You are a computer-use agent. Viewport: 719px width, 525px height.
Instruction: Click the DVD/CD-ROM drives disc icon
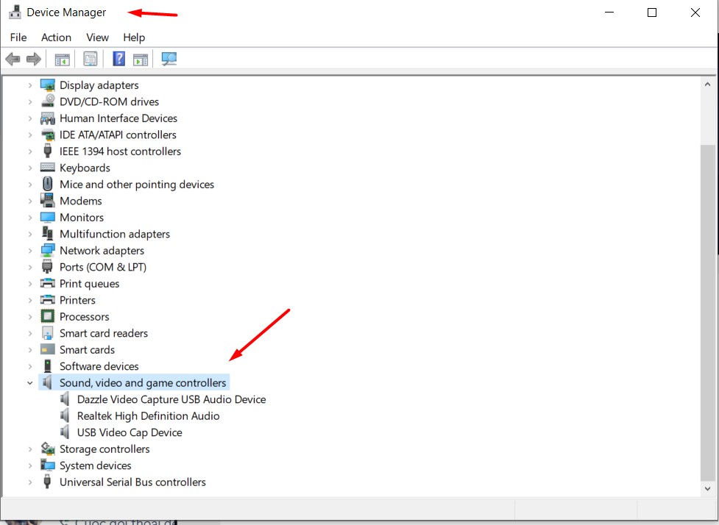pos(48,101)
